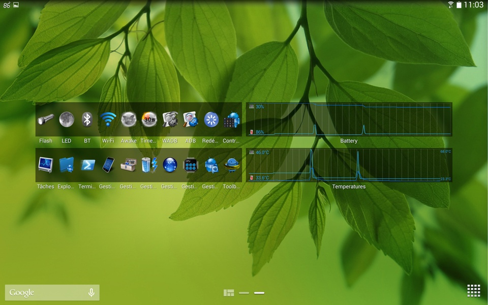
Task: Toggle Wi-Fi in the shortcut widget
Action: coord(108,119)
